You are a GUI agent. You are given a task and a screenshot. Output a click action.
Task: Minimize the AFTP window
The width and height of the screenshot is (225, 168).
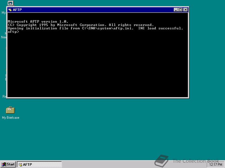(176, 10)
